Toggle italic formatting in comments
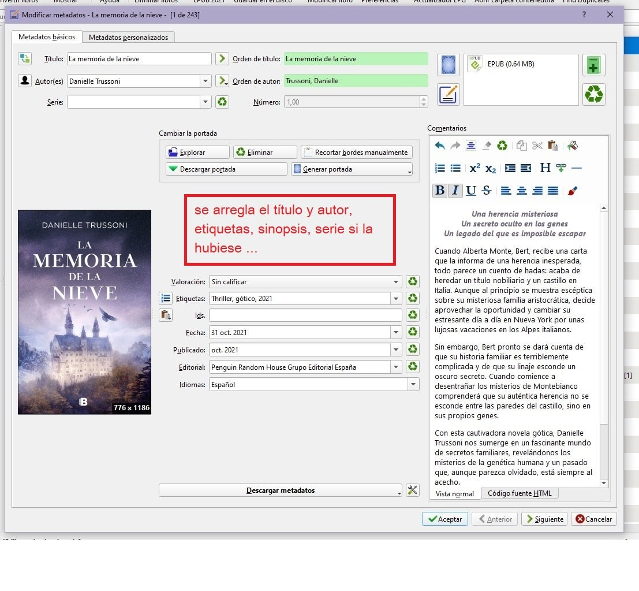639x591 pixels. pyautogui.click(x=455, y=190)
